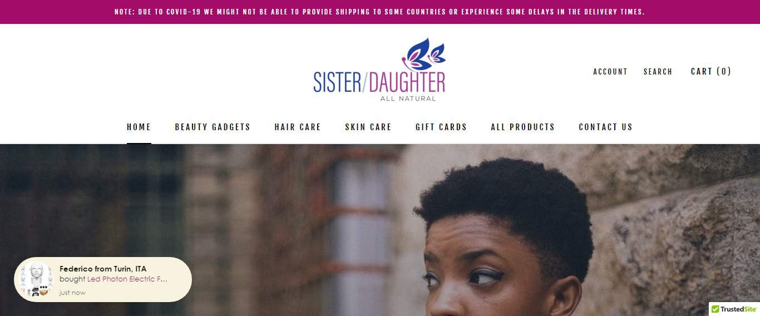
Task: Select Skin Care in navigation
Action: (368, 127)
